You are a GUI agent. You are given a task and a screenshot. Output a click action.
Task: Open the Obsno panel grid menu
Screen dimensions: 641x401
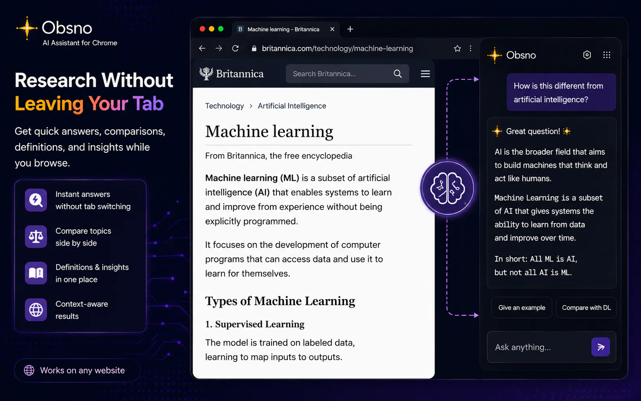click(607, 55)
